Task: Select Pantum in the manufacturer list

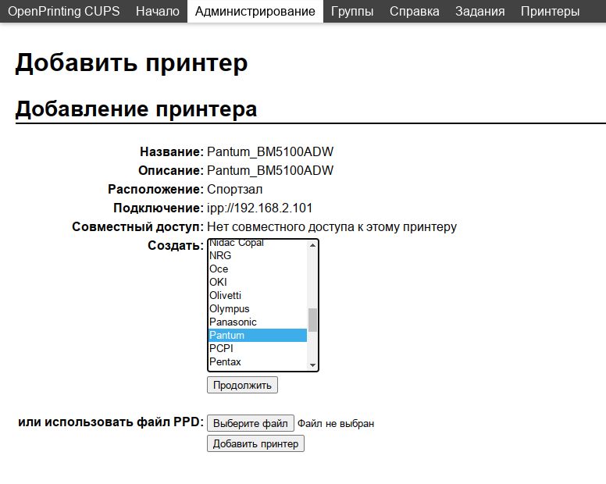Action: [226, 335]
